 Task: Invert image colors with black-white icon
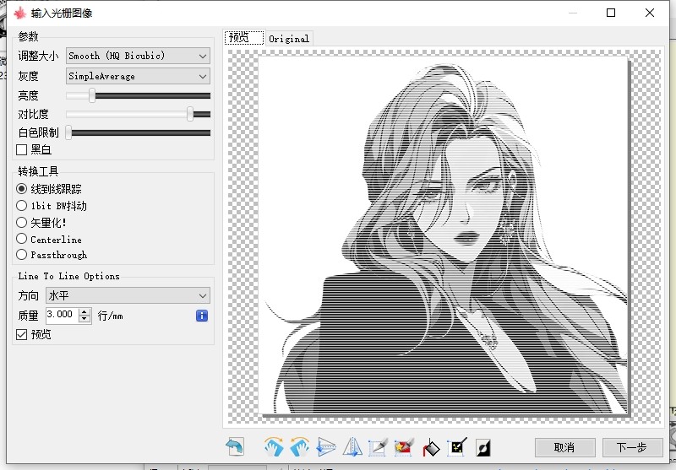pyautogui.click(x=483, y=447)
